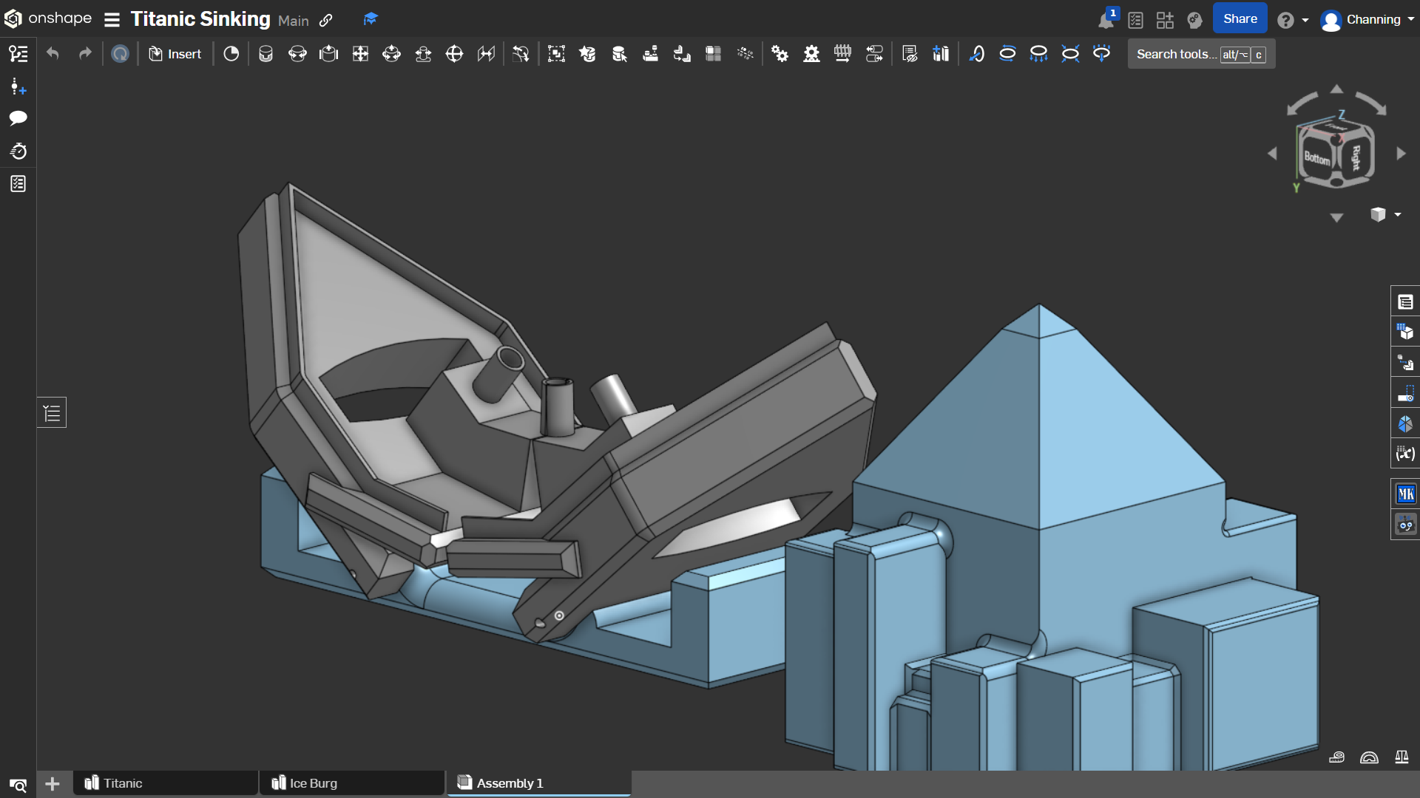Select the Fastened mate tool

(266, 54)
